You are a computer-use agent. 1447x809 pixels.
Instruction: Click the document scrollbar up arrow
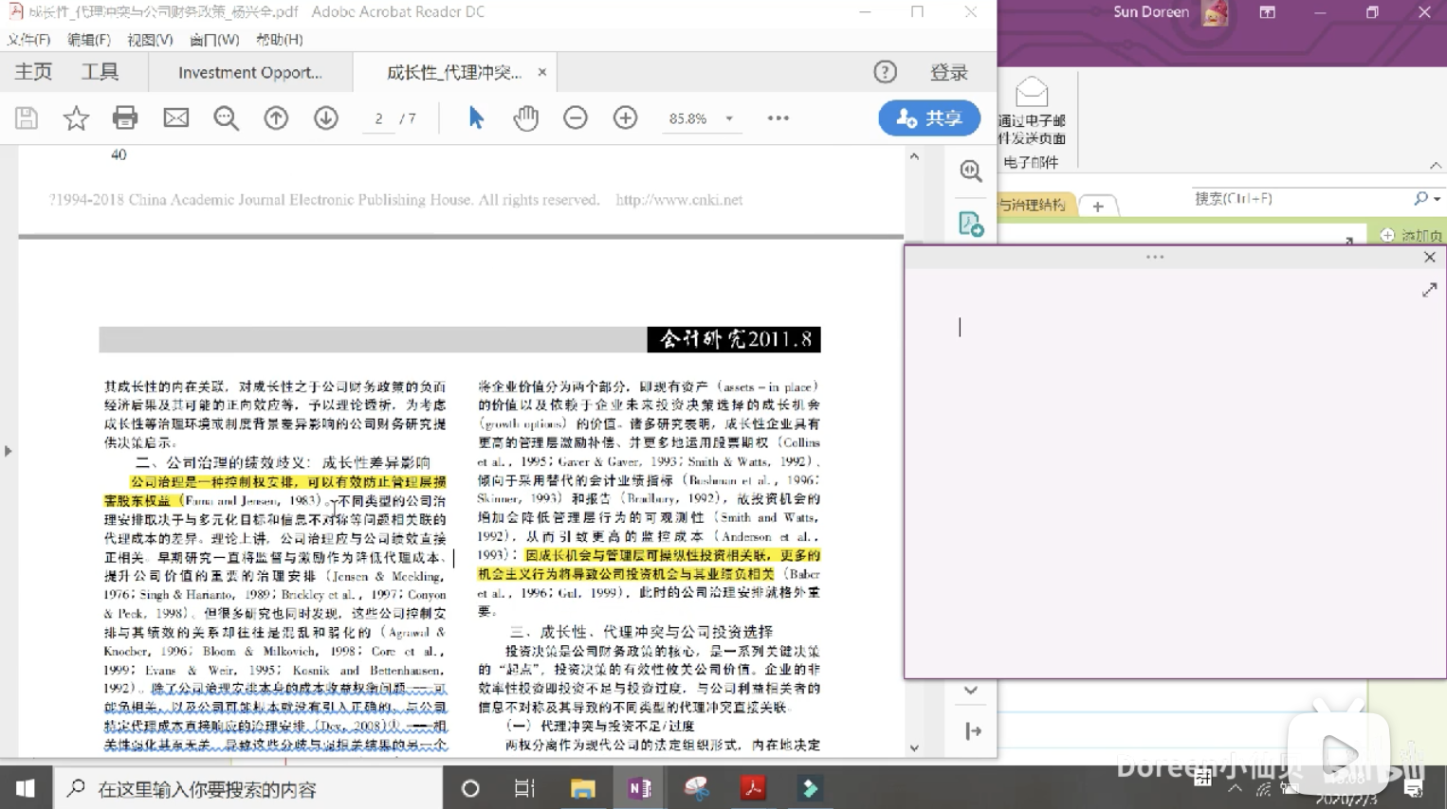tap(914, 156)
